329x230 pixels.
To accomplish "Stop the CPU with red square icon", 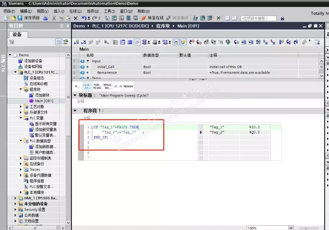I will click(x=210, y=18).
